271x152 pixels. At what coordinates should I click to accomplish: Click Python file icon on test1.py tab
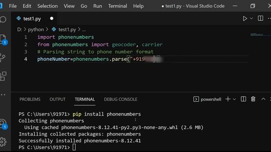[x=19, y=19]
